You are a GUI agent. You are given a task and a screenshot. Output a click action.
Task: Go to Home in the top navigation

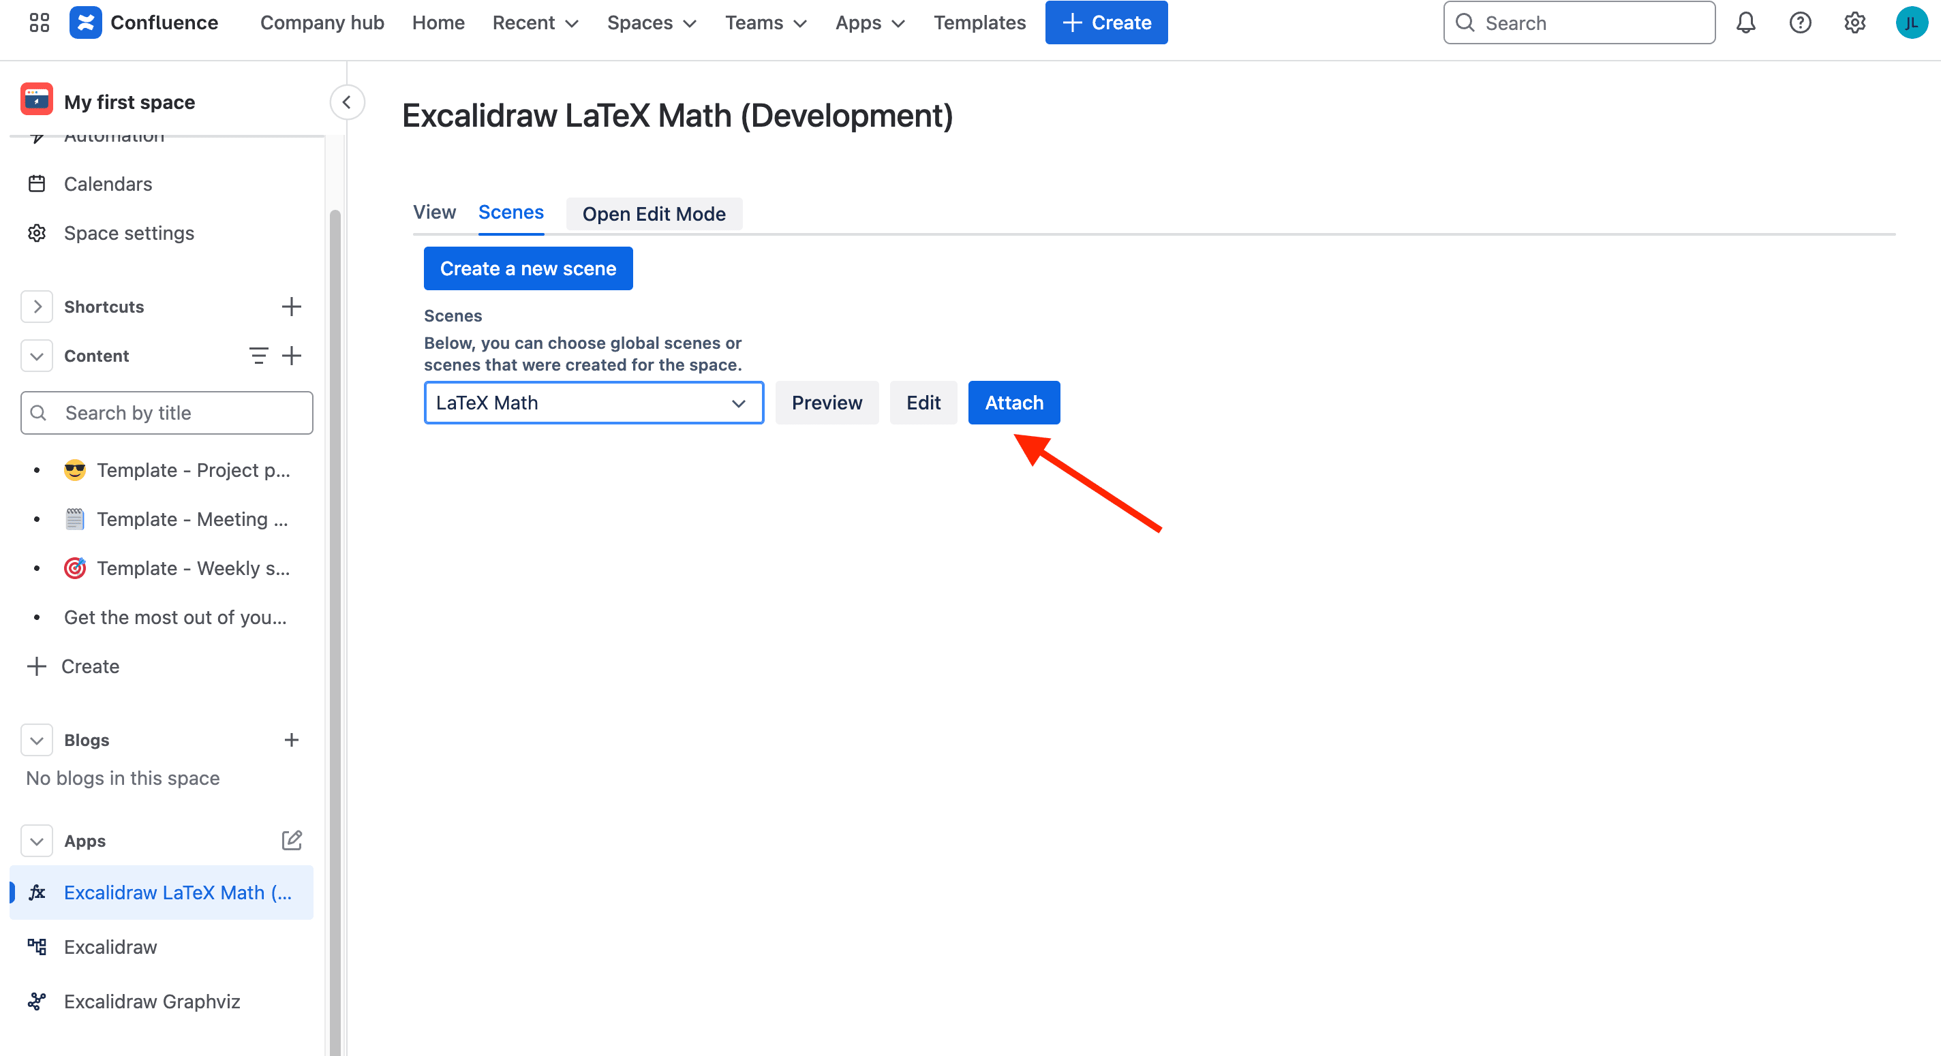click(438, 22)
